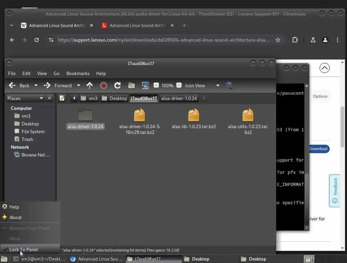Zoom out with the minus icon
This screenshot has height=263, width=347.
[x=156, y=85]
